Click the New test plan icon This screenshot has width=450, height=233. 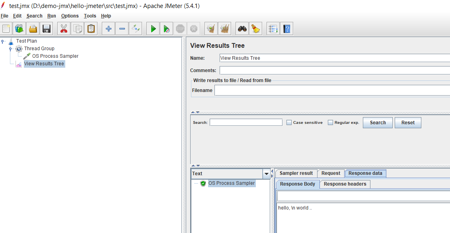[6, 28]
